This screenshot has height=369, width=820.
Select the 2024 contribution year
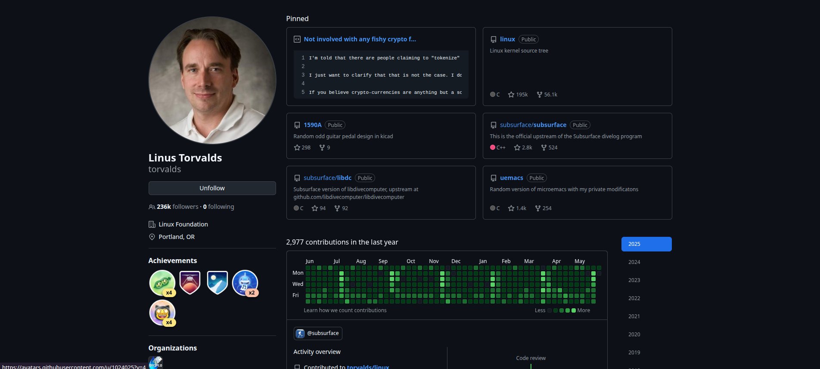click(646, 262)
